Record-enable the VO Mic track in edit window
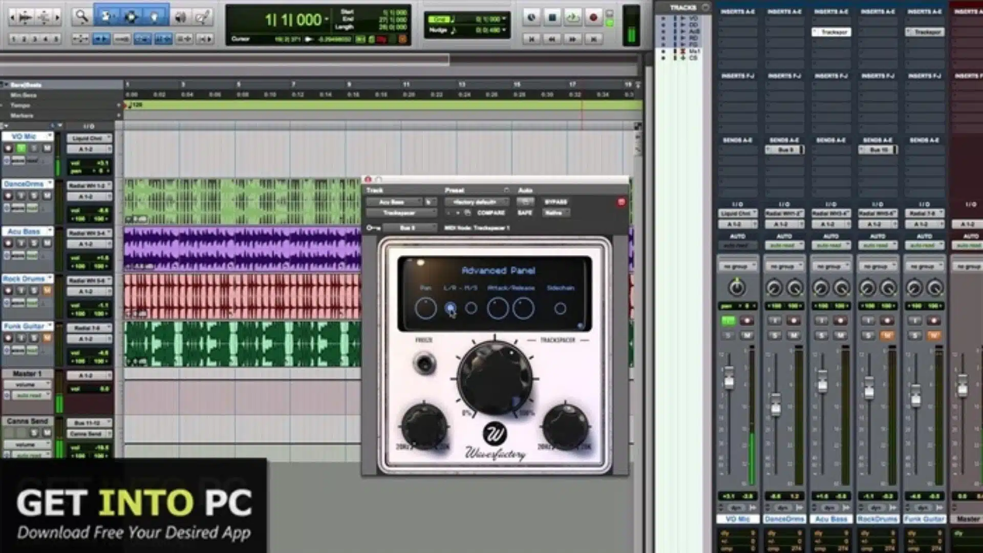The image size is (983, 553). point(8,148)
